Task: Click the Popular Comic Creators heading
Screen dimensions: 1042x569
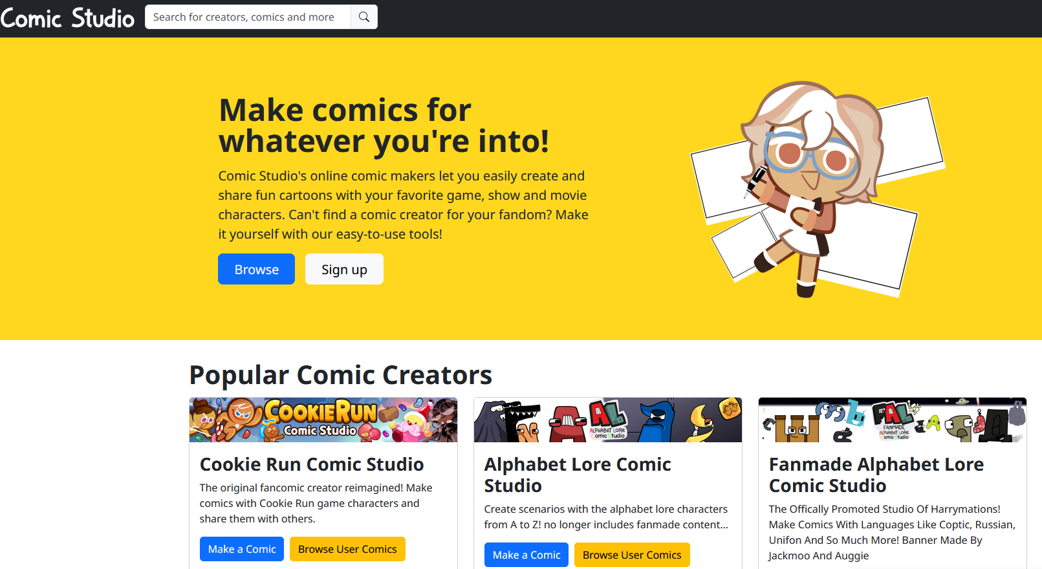Action: click(x=341, y=375)
